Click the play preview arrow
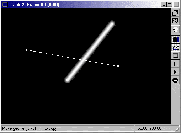Image resolution: width=181 pixels, height=133 pixels. coord(175,72)
